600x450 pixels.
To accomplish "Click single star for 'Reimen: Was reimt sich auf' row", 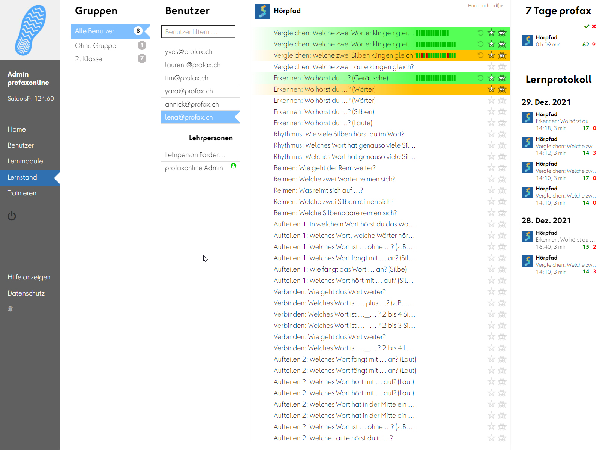I will point(491,190).
